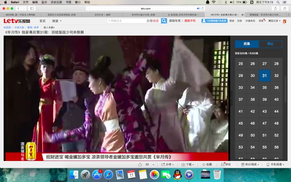Viewport: 291px width, 182px height.
Task: Switch to the 天竺少女 browser tab
Action: [x=102, y=15]
